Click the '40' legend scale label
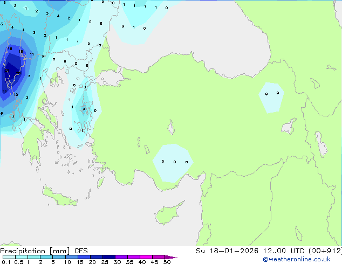Viewport: 342px width, 264px height. pyautogui.click(x=142, y=262)
